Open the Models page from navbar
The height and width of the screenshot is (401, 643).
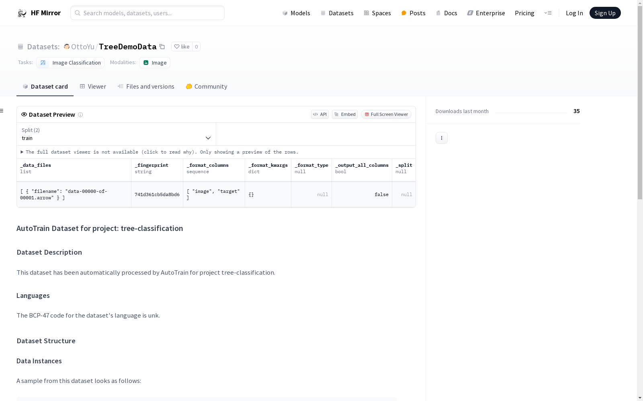click(296, 13)
